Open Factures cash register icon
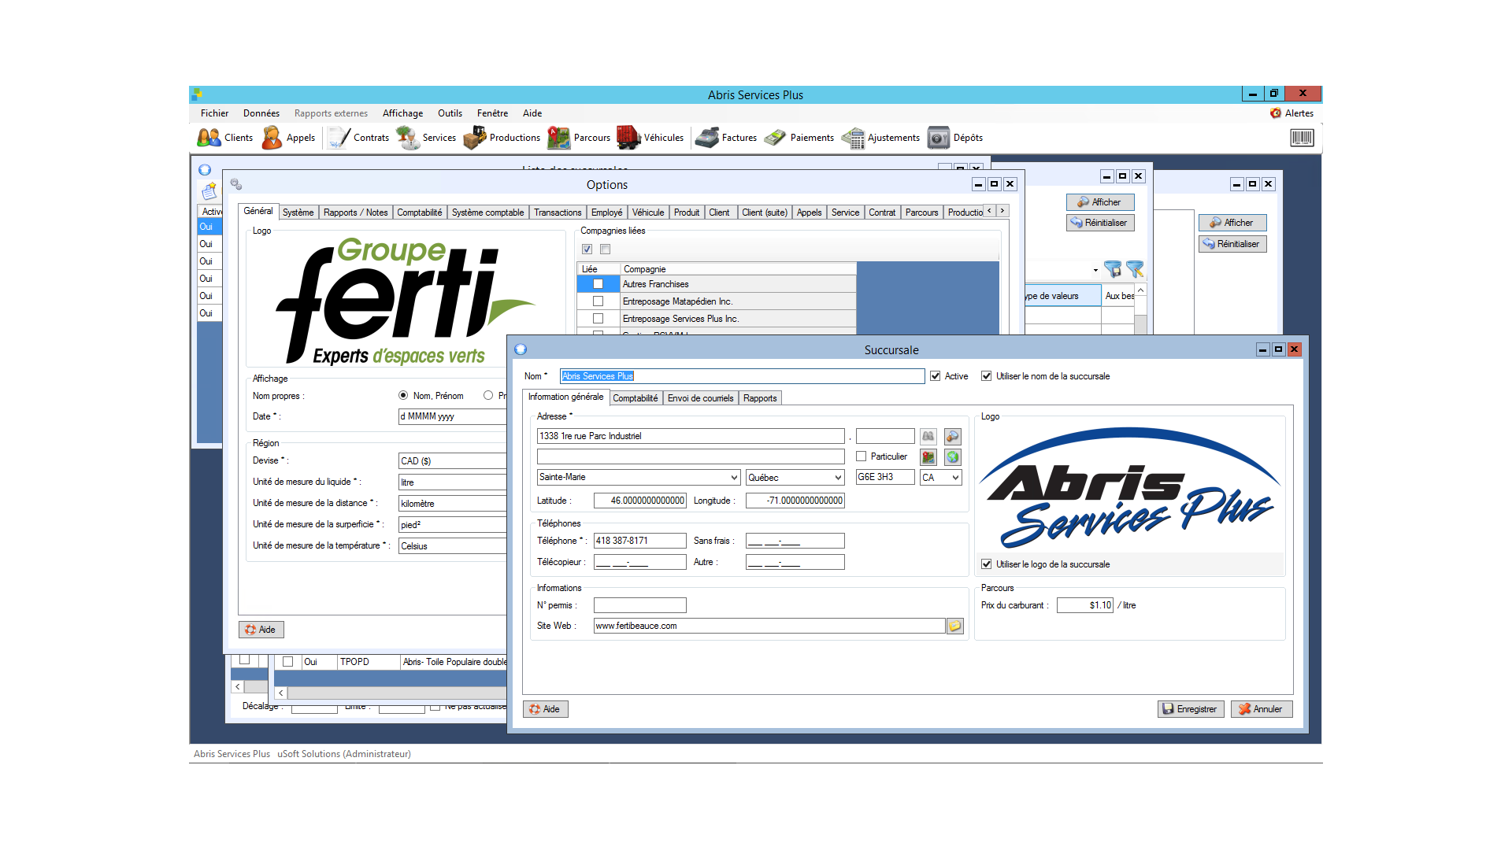1512x850 pixels. pyautogui.click(x=725, y=138)
